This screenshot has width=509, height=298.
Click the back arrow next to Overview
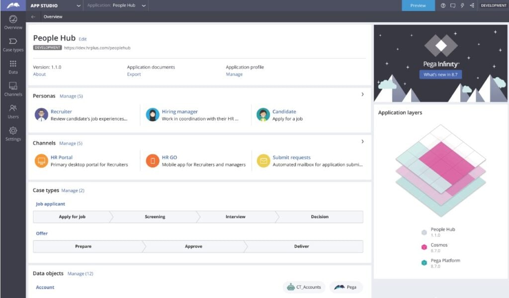(33, 16)
